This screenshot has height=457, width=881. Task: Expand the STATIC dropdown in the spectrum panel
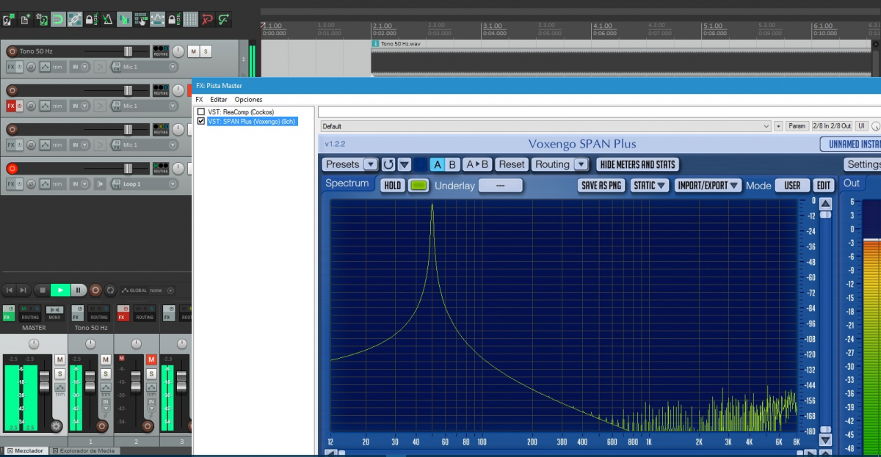pyautogui.click(x=651, y=186)
